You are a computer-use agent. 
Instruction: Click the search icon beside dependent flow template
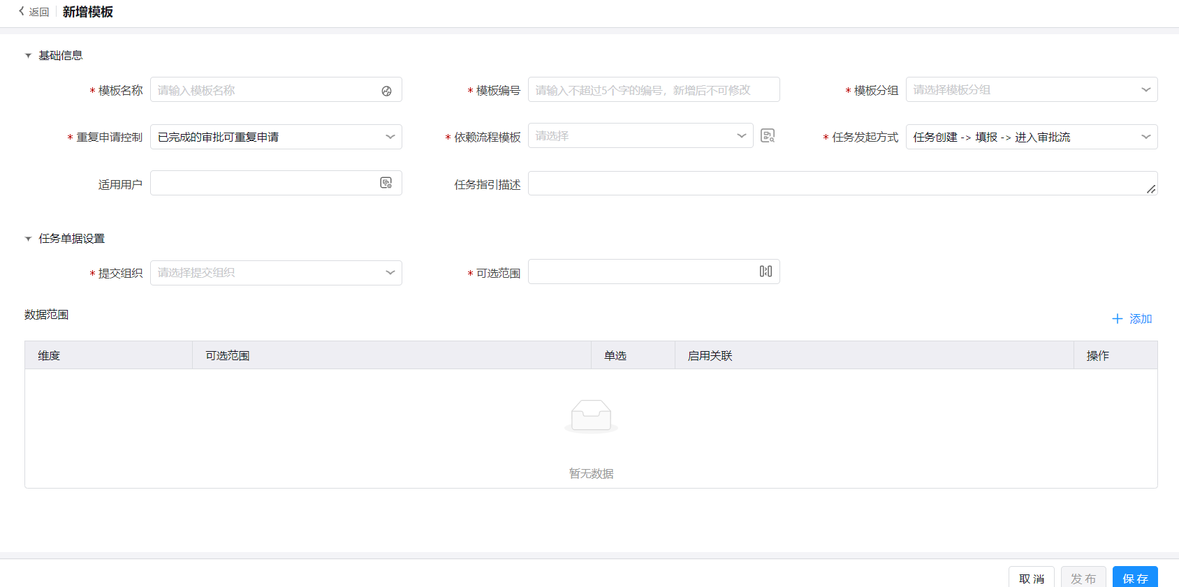[x=768, y=136]
